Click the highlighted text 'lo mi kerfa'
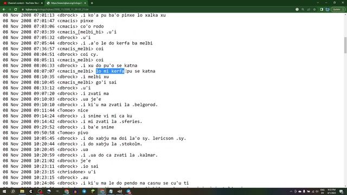The width and height of the screenshot is (347, 195). pos(110,71)
